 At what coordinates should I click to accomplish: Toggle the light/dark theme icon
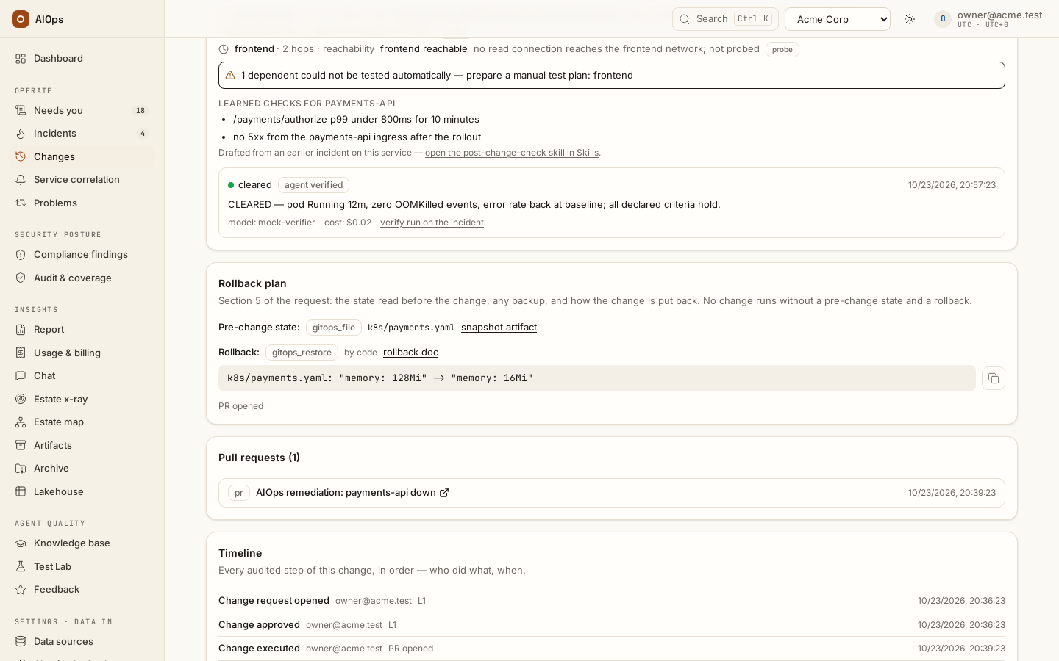pos(910,19)
